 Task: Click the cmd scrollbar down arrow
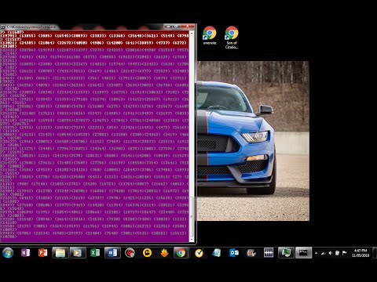pos(192,240)
